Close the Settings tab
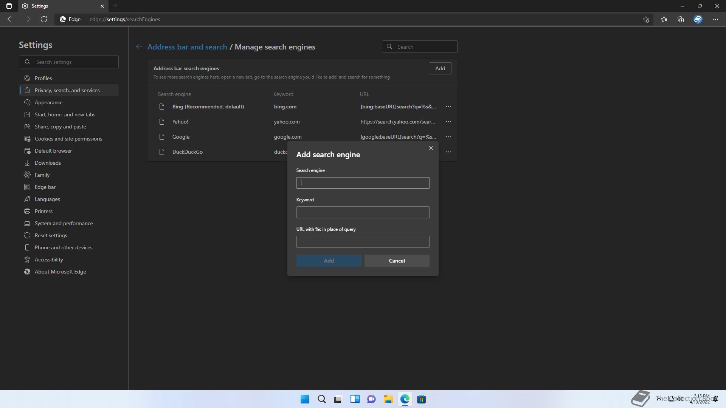Image resolution: width=726 pixels, height=408 pixels. pyautogui.click(x=102, y=6)
